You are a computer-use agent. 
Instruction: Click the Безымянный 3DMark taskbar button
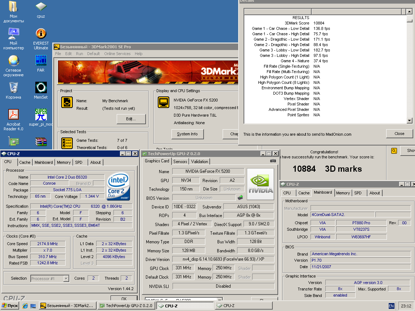point(67,306)
